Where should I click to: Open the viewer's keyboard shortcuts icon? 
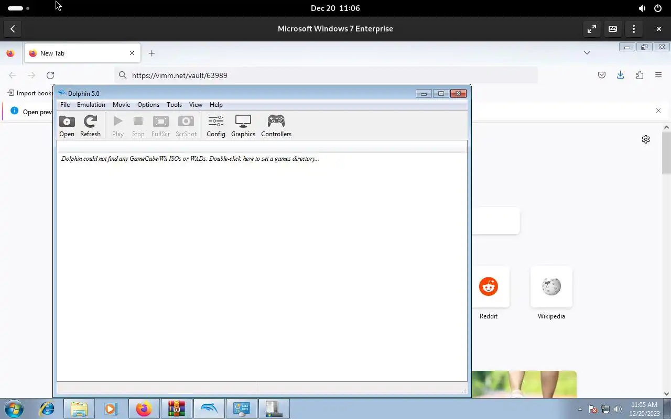[x=613, y=29]
